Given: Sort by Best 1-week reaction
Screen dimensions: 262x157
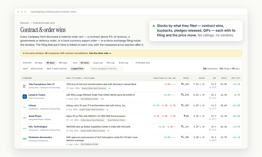Looking at the screenshot, I should (57, 69).
